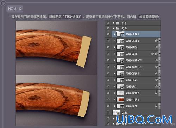
Task: Click the lower handle preview with curved metal cap
Action: pyautogui.click(x=56, y=101)
